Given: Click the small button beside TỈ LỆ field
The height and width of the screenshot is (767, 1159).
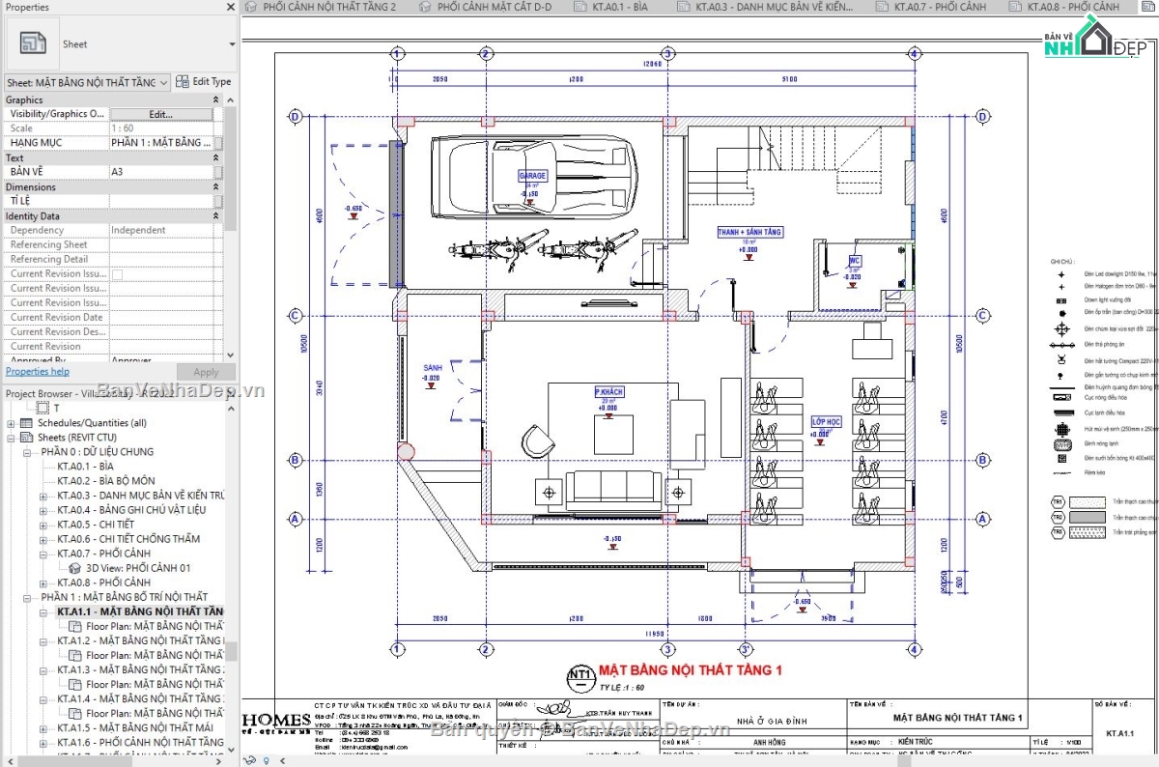Looking at the screenshot, I should (218, 201).
